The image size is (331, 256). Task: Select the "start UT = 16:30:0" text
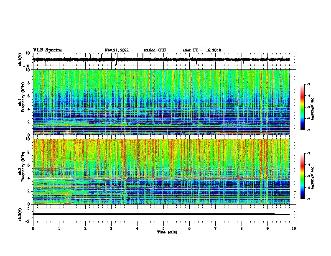(x=202, y=50)
